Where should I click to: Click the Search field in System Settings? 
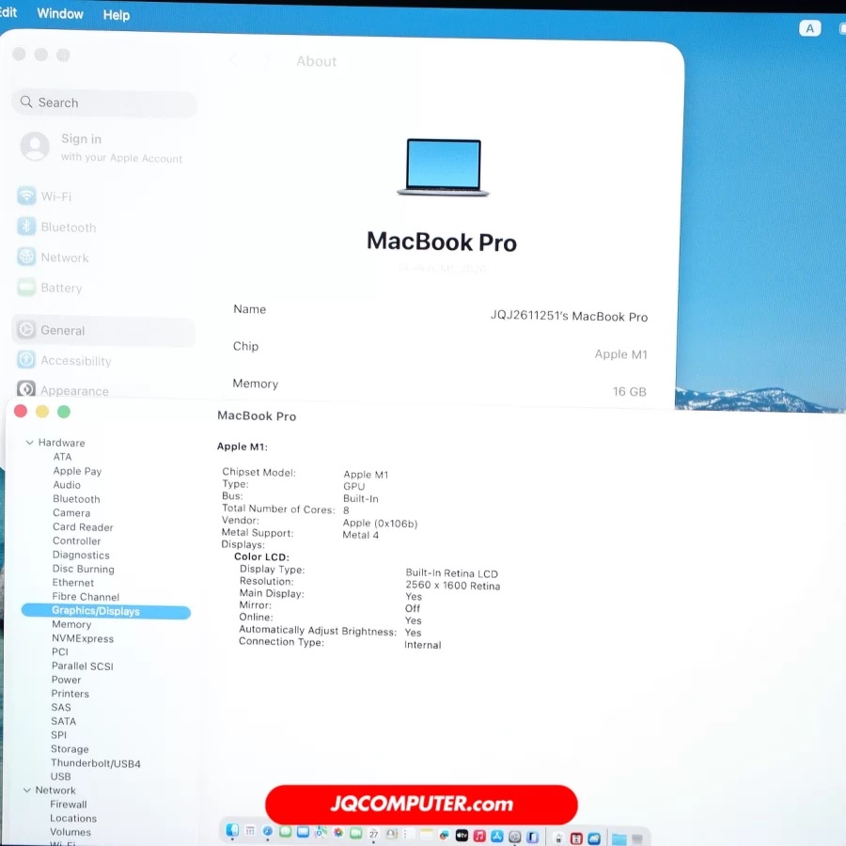coord(103,102)
